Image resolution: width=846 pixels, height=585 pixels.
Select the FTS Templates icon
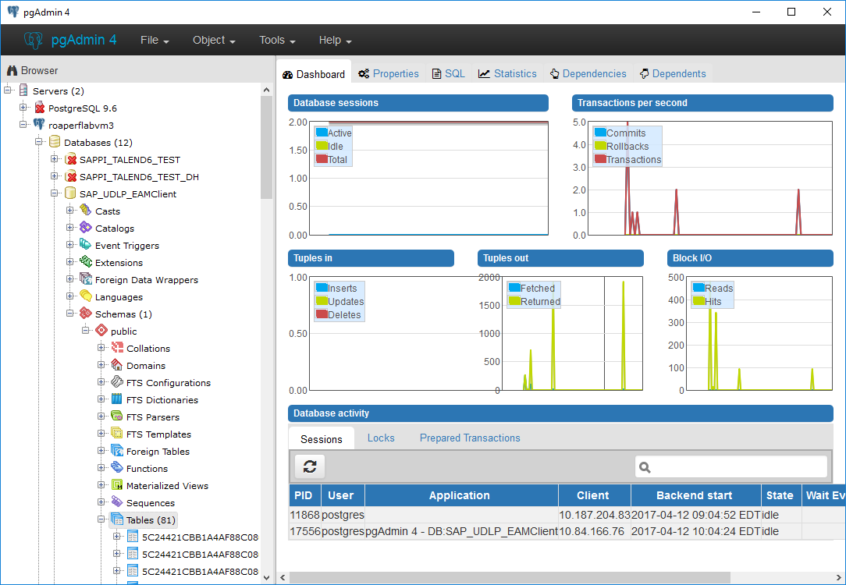coord(117,434)
